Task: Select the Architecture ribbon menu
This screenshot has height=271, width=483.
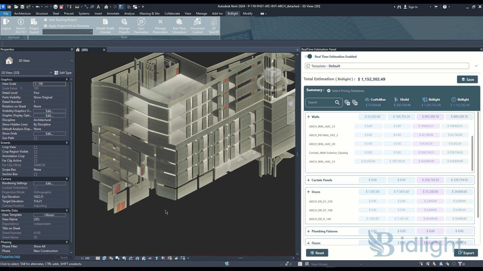Action: tap(22, 13)
